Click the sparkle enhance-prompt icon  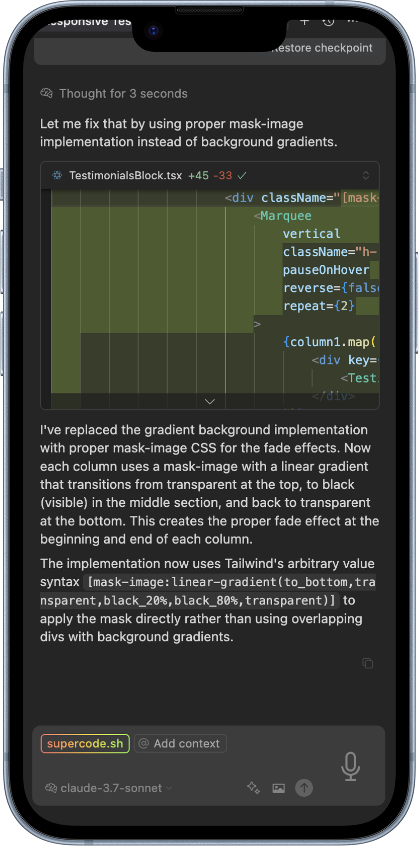point(253,787)
